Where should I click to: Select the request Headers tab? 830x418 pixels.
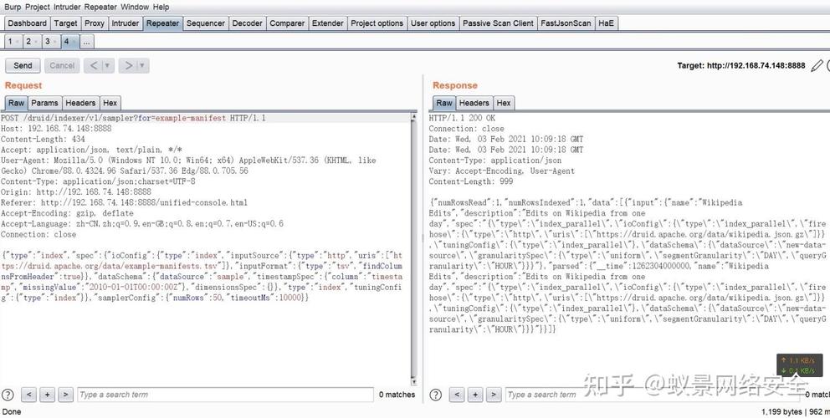80,103
